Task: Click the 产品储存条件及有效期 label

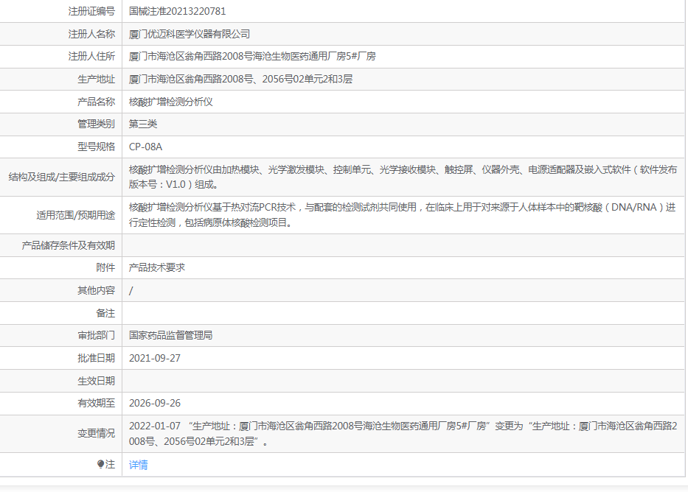Action: (69, 245)
